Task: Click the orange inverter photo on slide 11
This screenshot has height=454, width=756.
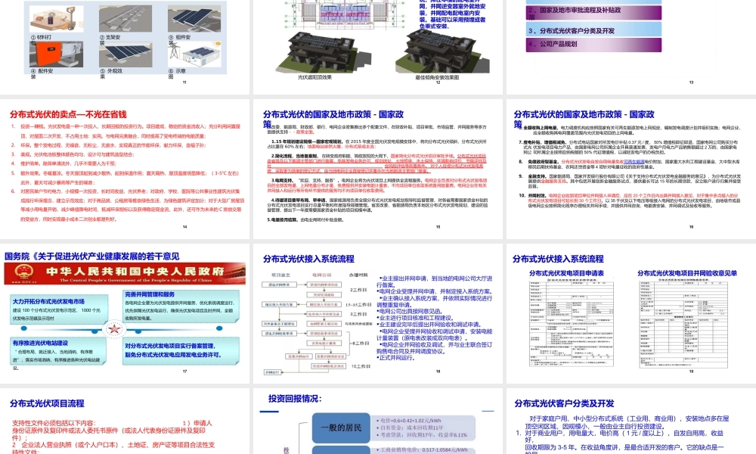Action: (x=56, y=54)
